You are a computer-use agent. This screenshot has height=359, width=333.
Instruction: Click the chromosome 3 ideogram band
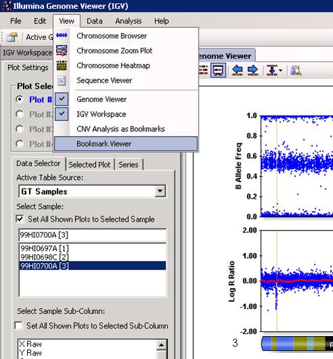[297, 343]
